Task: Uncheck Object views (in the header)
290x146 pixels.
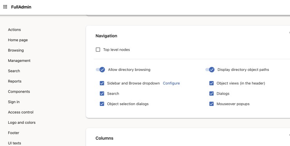Action: tap(211, 83)
